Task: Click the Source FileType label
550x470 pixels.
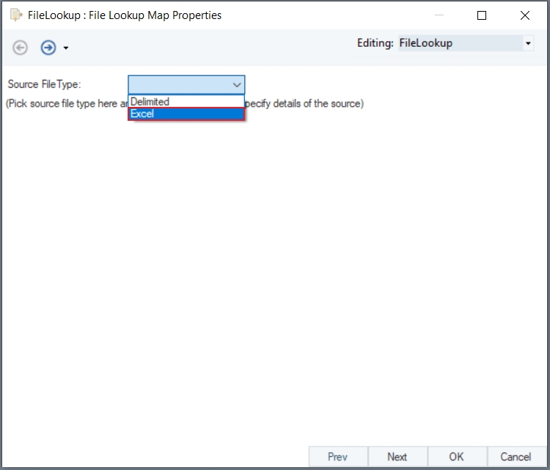Action: [x=45, y=84]
